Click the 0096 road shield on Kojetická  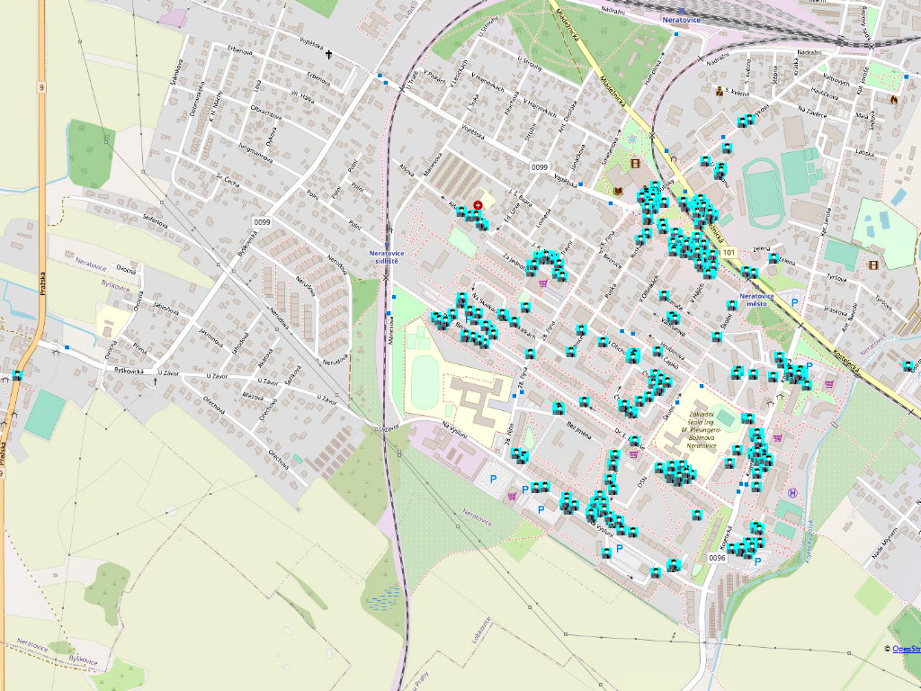(717, 558)
